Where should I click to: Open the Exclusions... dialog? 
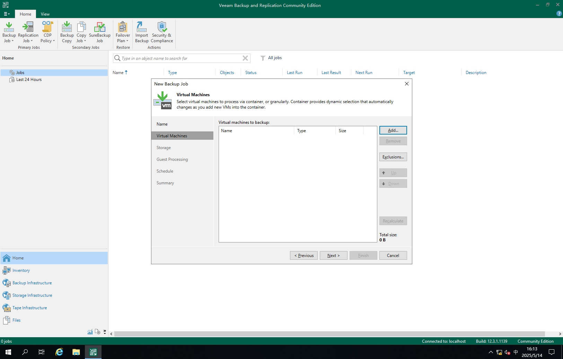(x=393, y=157)
